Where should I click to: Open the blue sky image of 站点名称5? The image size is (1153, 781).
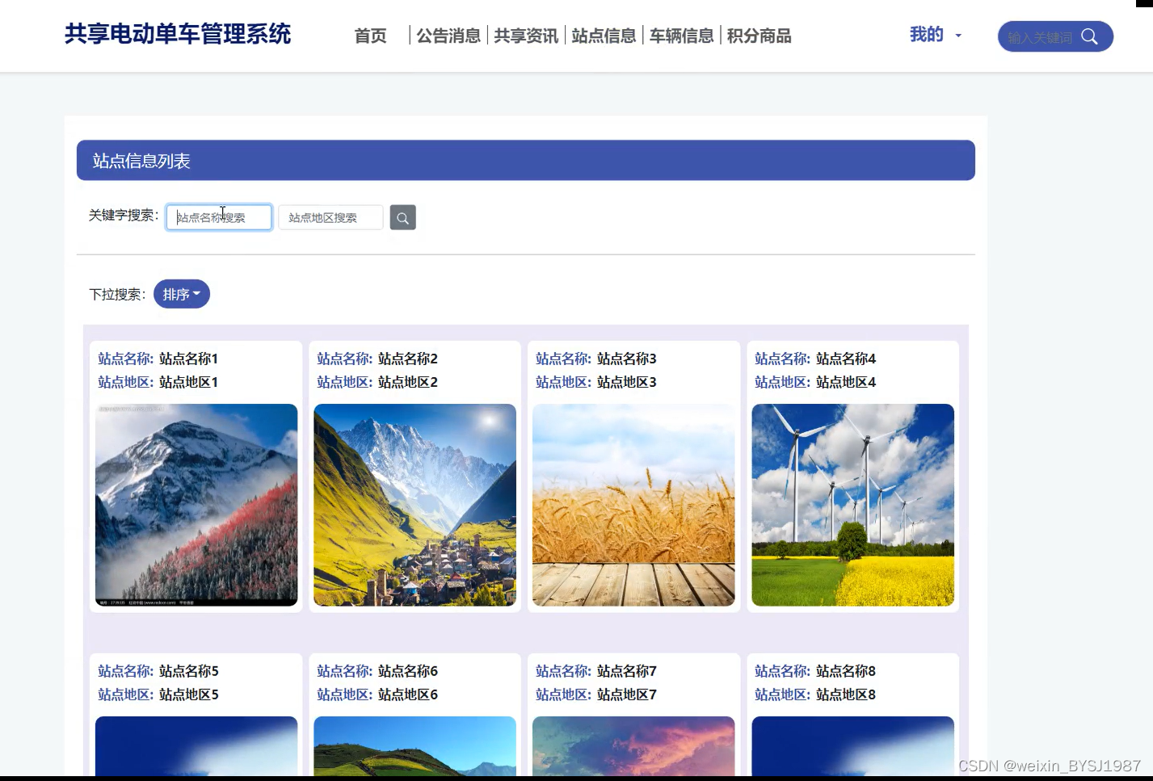[196, 746]
